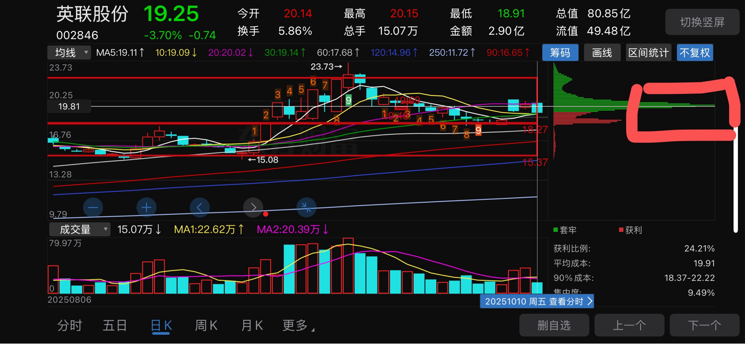Tap the green 套牢 legend swatch
Screen dimensions: 745x344
click(x=556, y=230)
